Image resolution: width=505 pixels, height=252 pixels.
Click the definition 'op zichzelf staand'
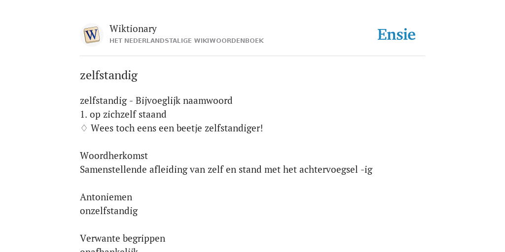click(128, 114)
